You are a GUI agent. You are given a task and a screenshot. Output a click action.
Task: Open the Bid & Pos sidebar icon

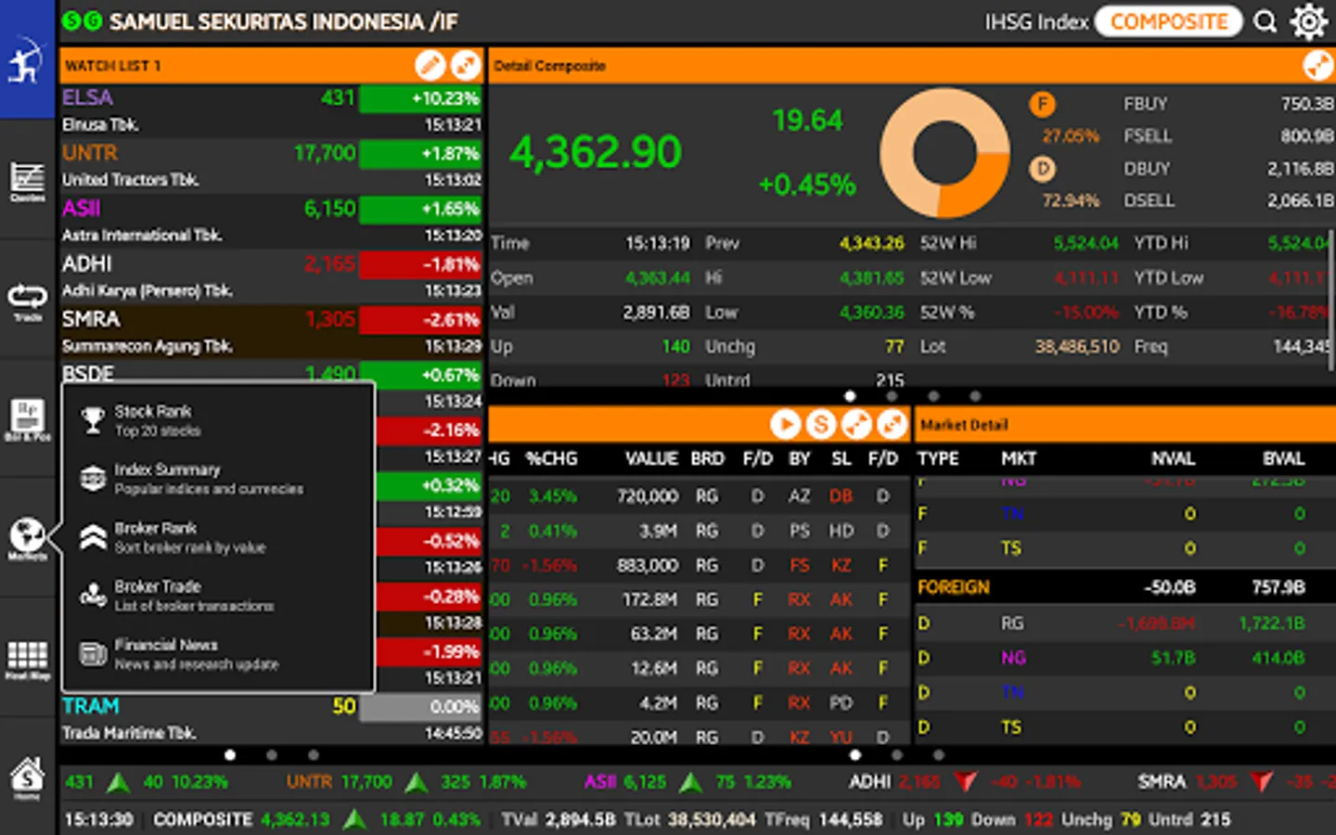(27, 420)
